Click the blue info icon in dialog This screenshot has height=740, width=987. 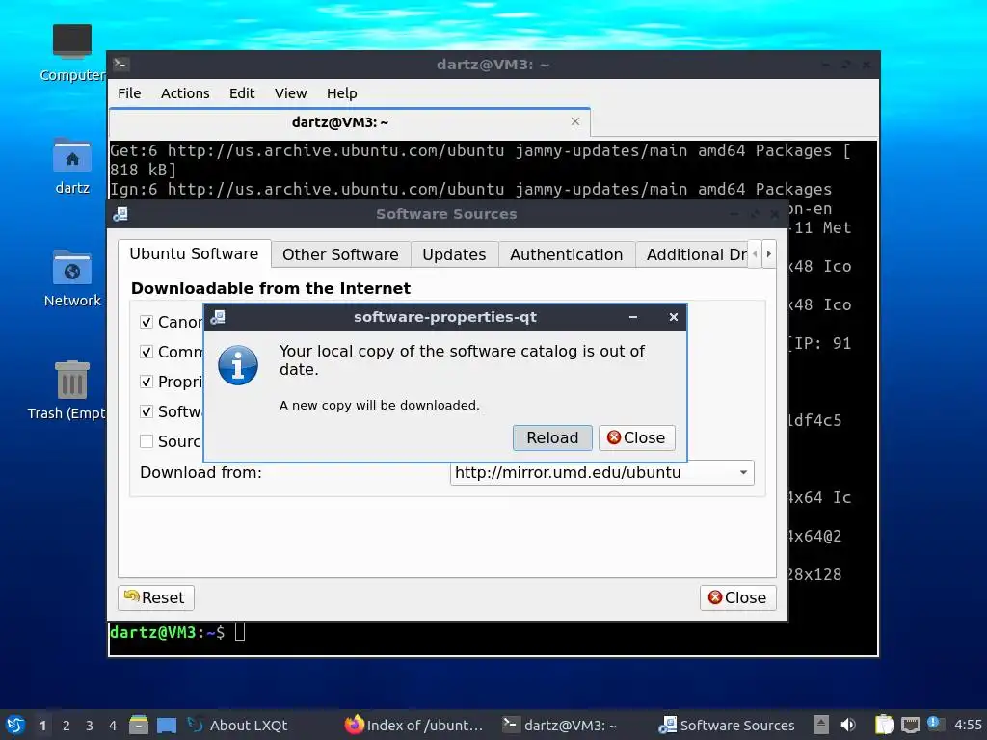coord(238,365)
